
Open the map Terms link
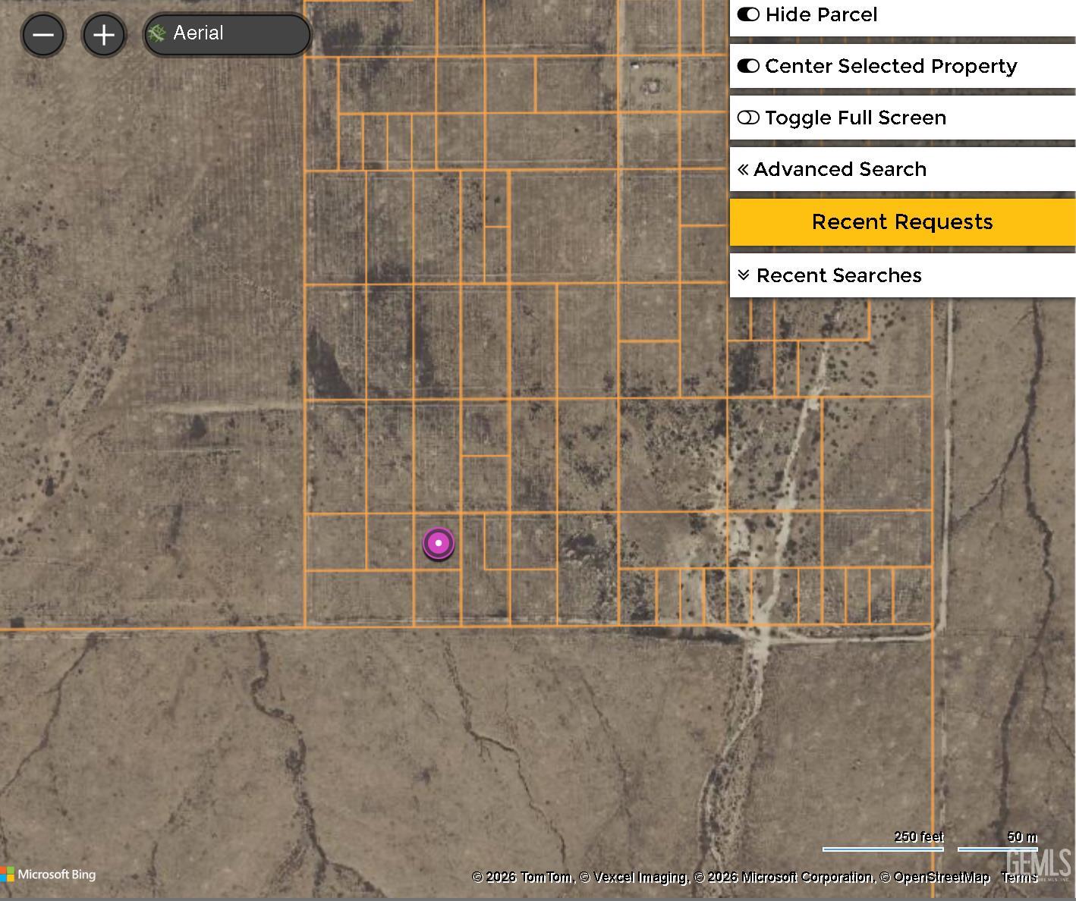(1019, 877)
